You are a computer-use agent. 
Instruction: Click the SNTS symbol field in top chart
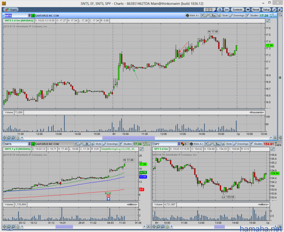point(16,16)
